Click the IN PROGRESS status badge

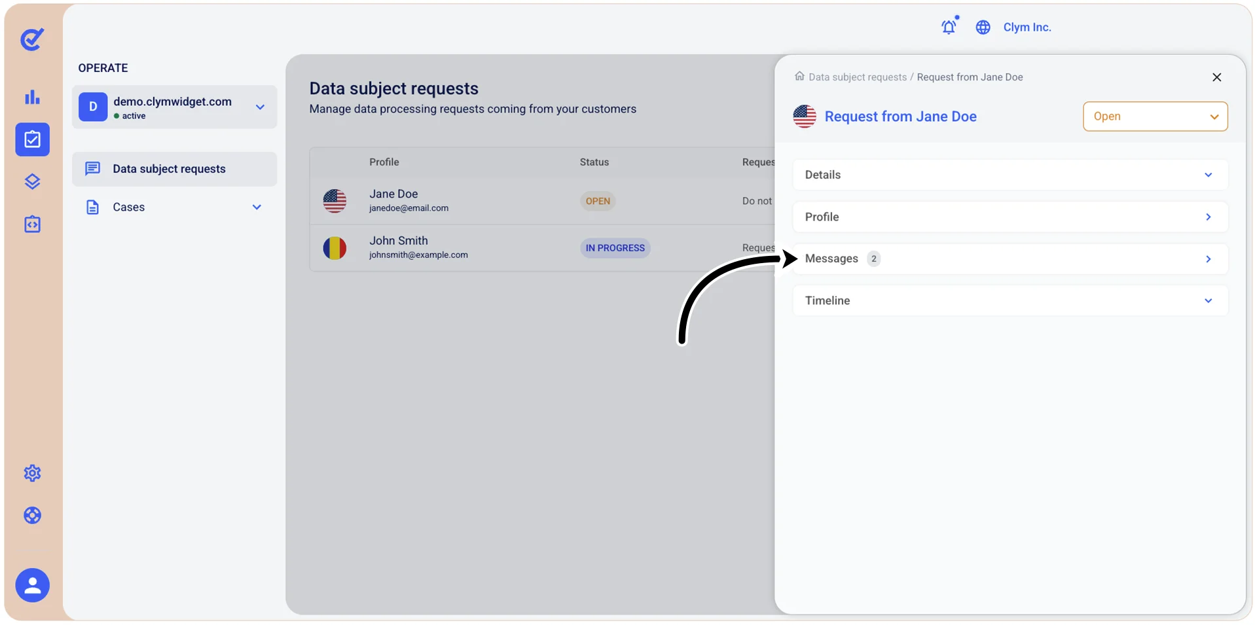pyautogui.click(x=615, y=248)
